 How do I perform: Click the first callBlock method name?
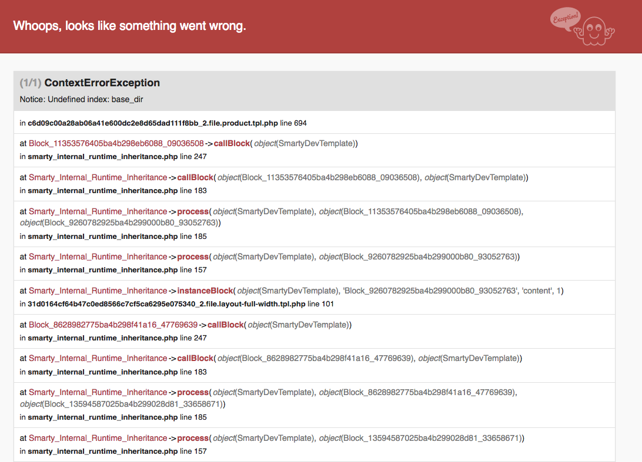point(232,143)
